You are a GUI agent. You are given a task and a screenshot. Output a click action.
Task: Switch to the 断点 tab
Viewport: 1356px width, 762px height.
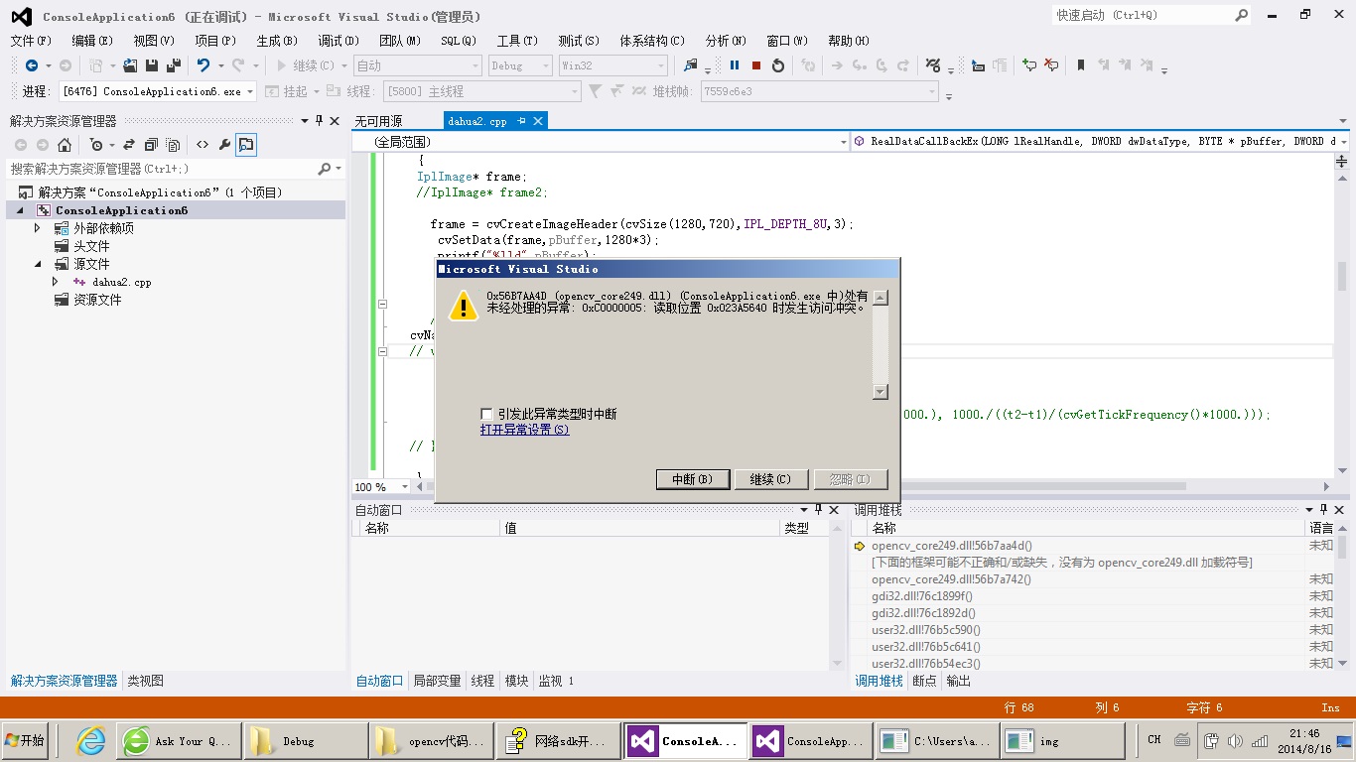924,681
